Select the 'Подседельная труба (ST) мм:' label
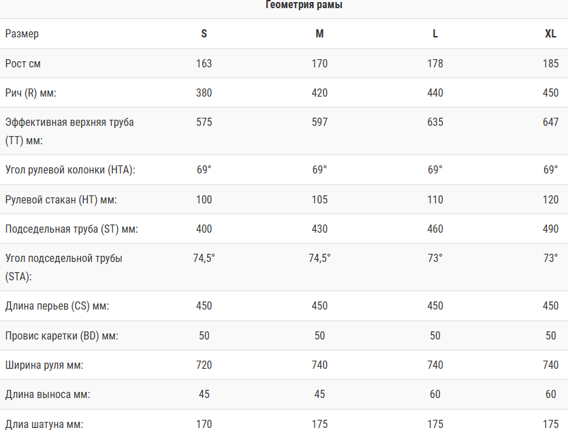 click(x=72, y=229)
